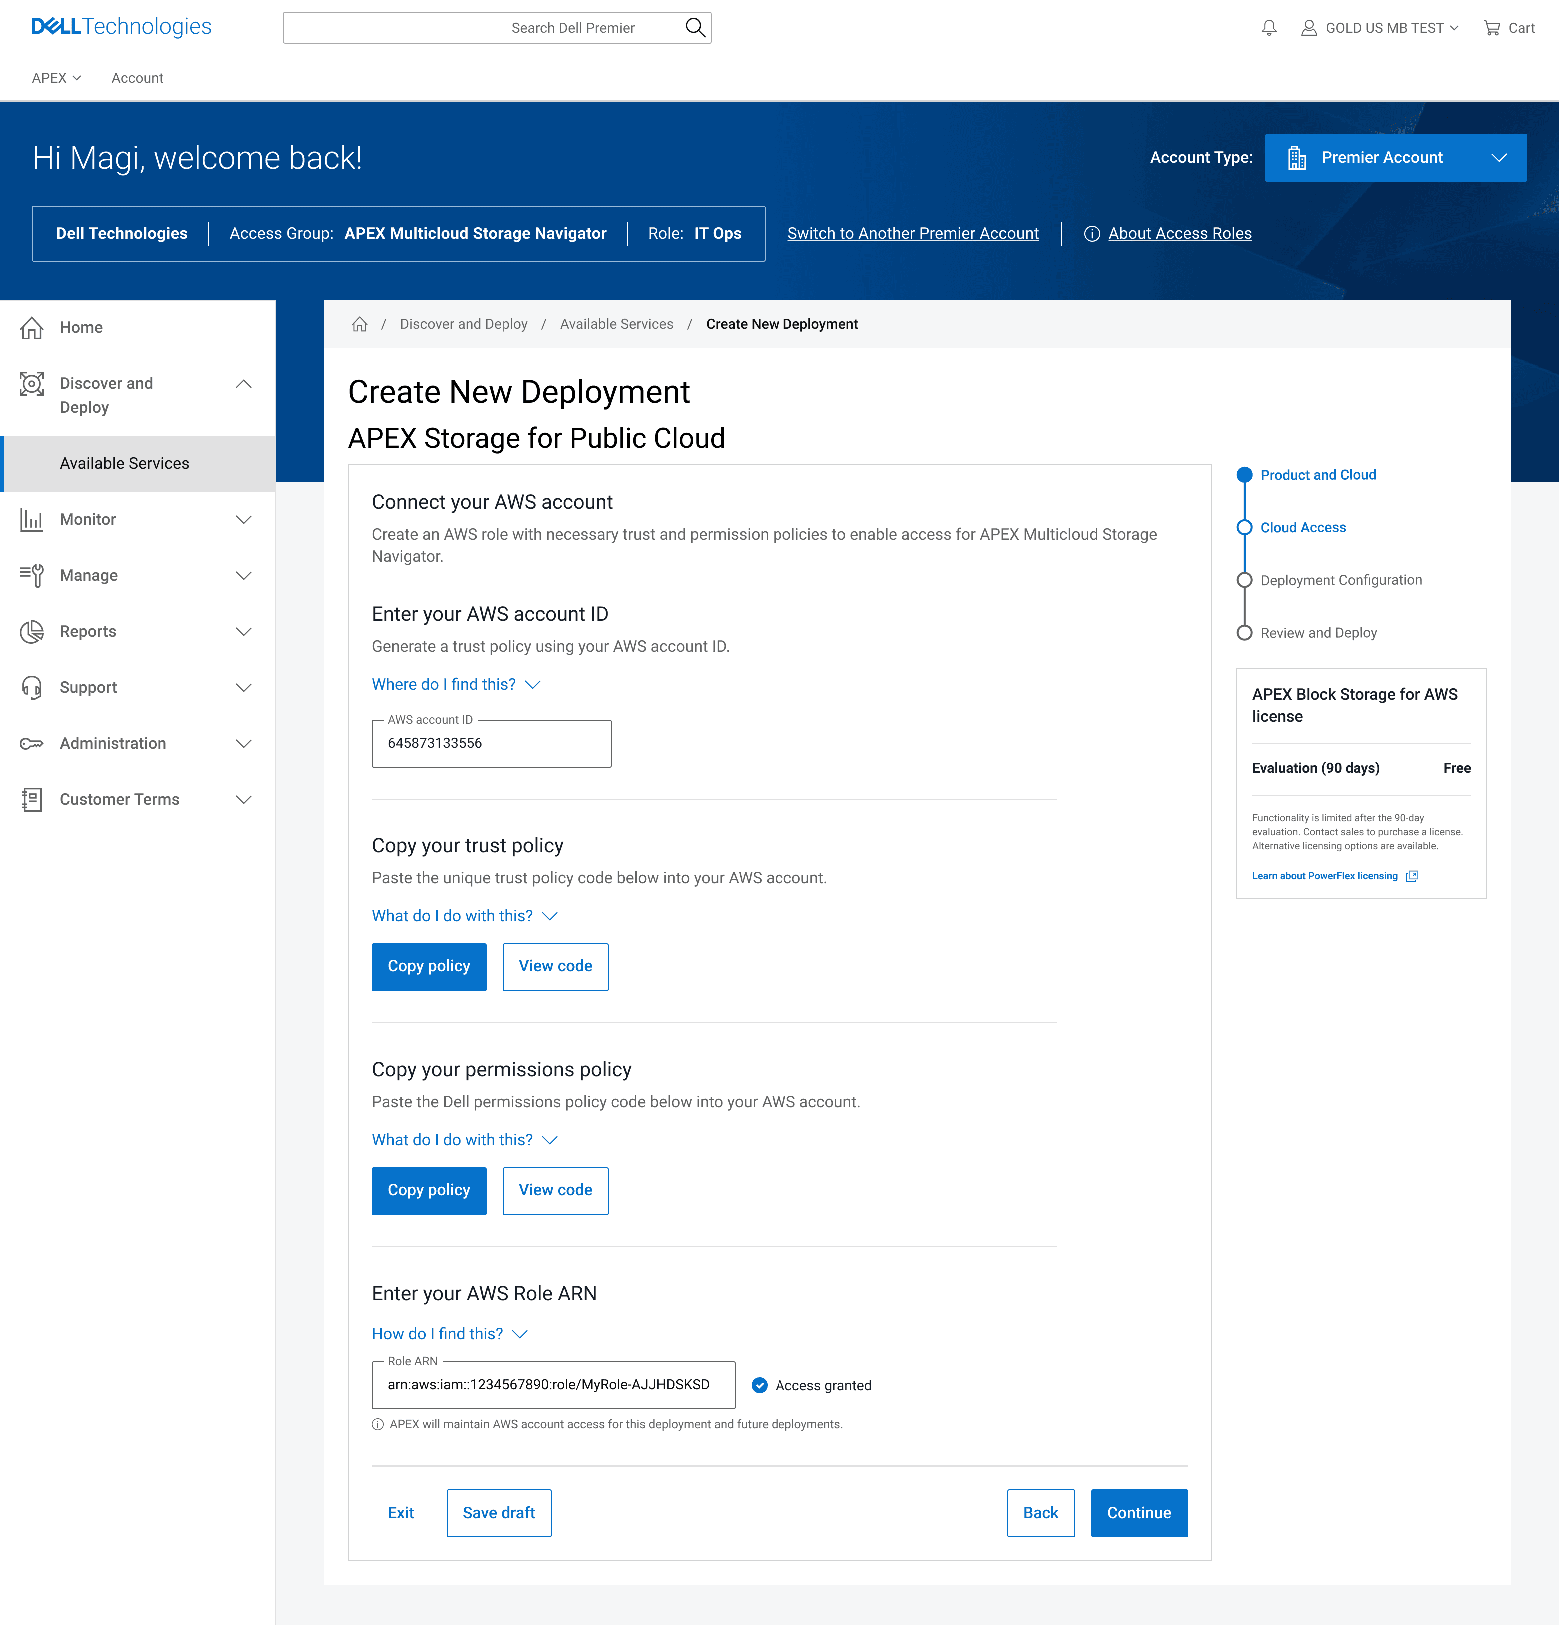
Task: Expand the Premier Account type dropdown
Action: [x=1395, y=157]
